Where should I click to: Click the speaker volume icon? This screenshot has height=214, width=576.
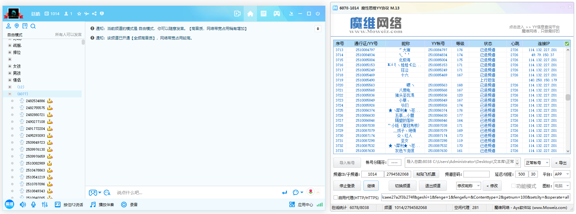23,205
